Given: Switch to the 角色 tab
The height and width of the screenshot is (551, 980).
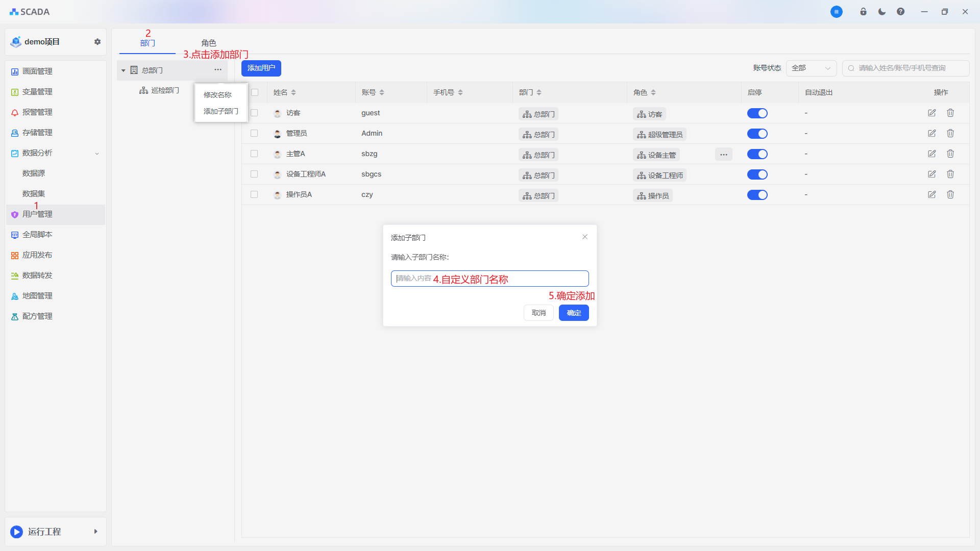Looking at the screenshot, I should point(208,43).
